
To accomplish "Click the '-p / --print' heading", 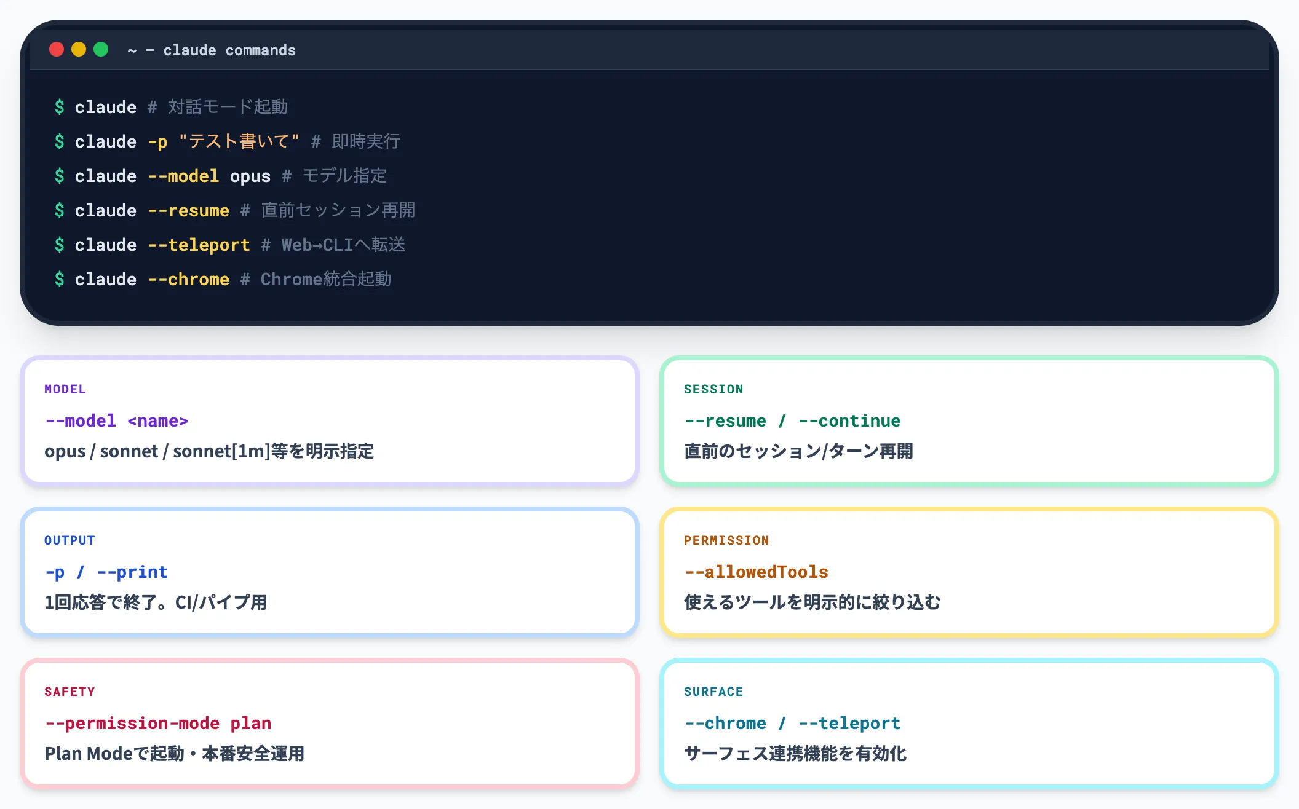I will 106,572.
